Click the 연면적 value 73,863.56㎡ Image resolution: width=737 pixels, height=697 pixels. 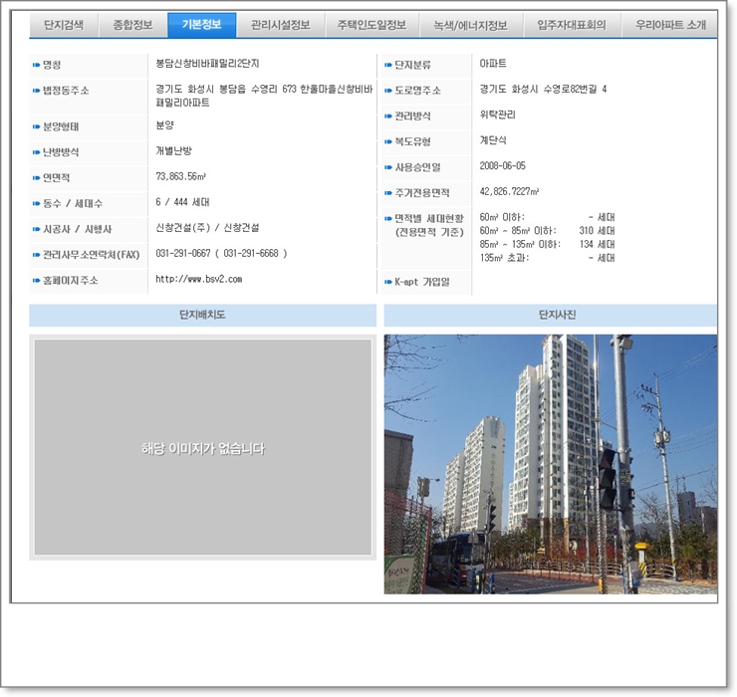(x=181, y=176)
